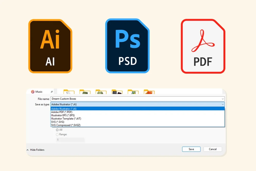This screenshot has width=256, height=171.
Task: Open the File name dropdown arrow
Action: point(222,99)
